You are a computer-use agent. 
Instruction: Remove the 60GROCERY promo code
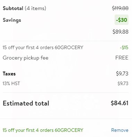[120, 130]
